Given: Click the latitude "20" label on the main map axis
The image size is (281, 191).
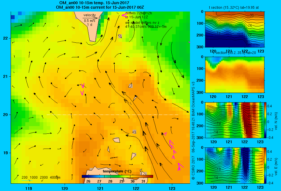Looking at the screenshot, I should [6, 115].
